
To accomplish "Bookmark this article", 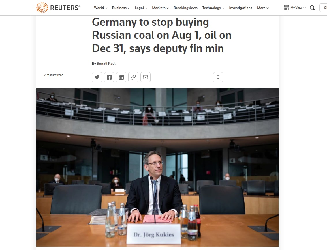I will tap(218, 77).
